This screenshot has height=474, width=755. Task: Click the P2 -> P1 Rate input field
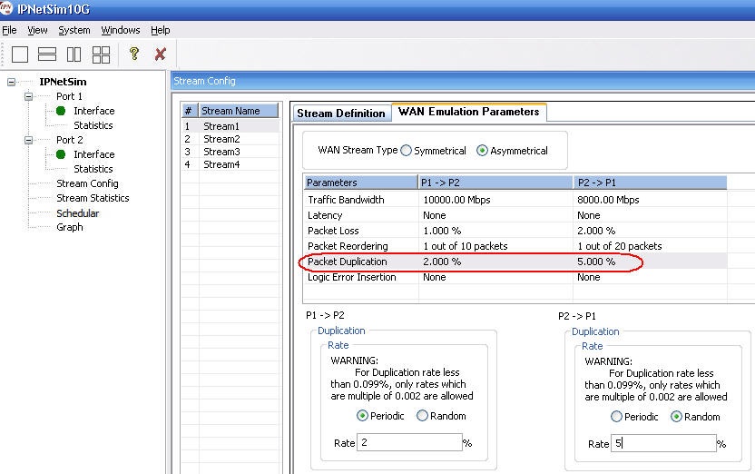point(663,443)
